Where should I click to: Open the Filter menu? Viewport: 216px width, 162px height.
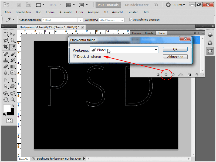point(80,12)
